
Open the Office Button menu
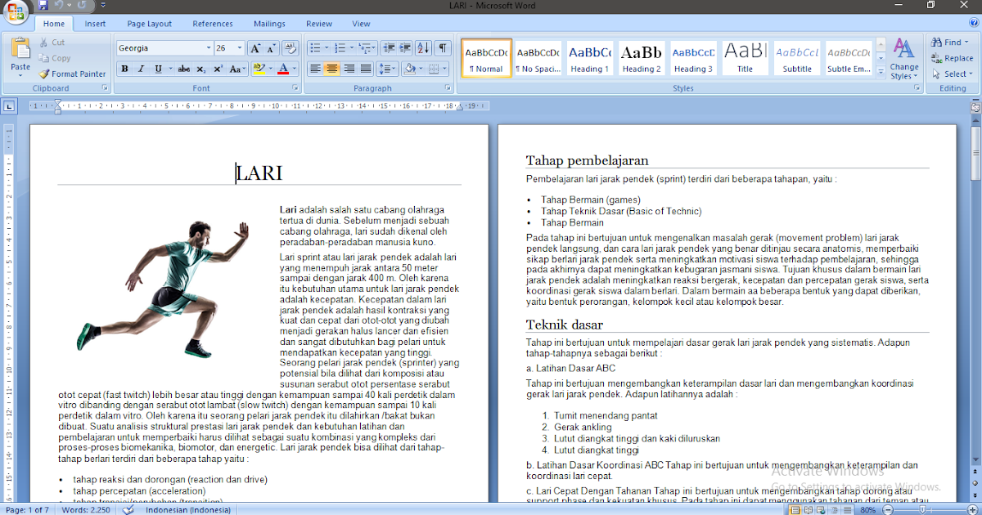pos(17,11)
